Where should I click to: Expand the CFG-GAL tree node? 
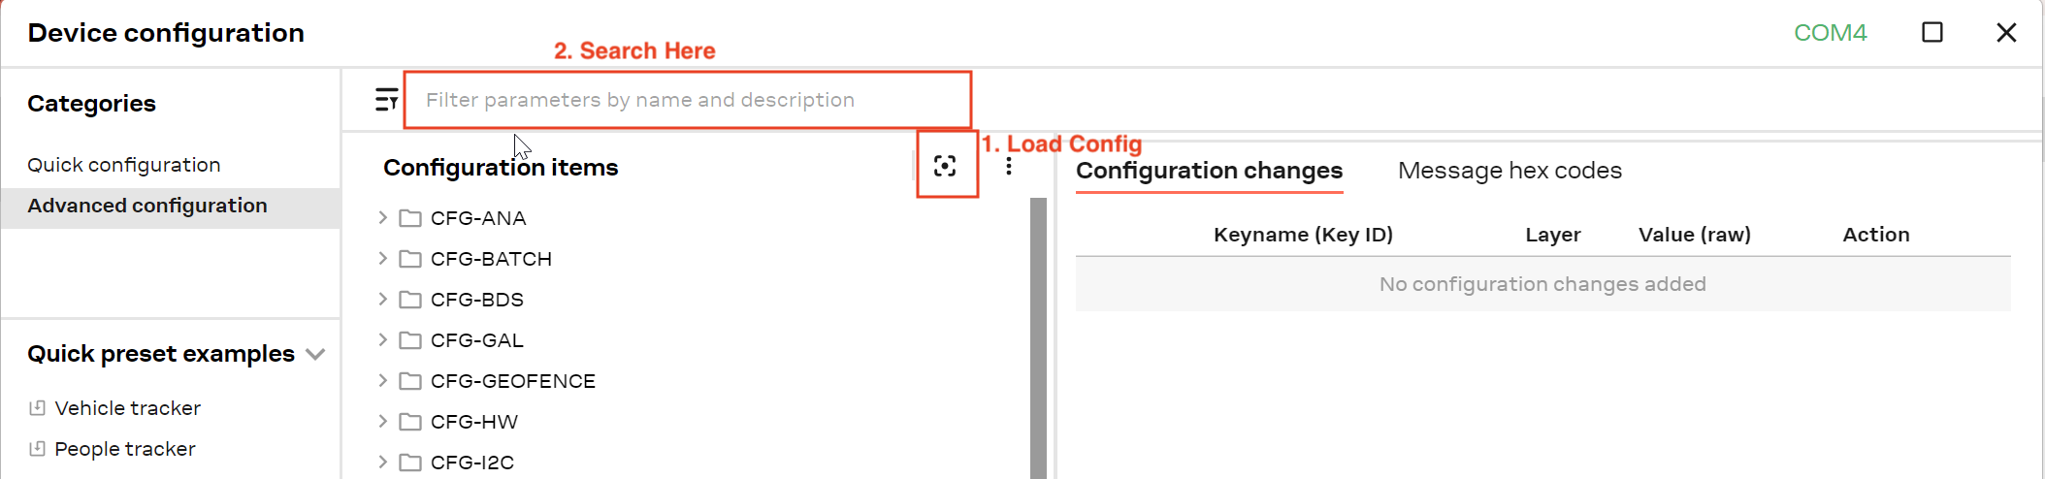coord(382,340)
